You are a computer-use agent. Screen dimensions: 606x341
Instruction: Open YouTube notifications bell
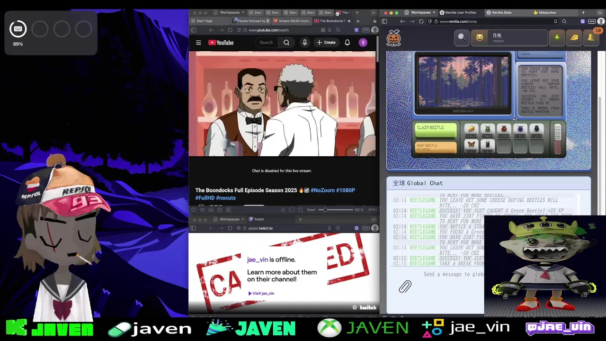pos(347,43)
